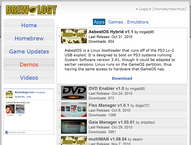Viewport: 191px width, 145px height.
Task: Switch to the Emulators tab
Action: [x=138, y=22]
